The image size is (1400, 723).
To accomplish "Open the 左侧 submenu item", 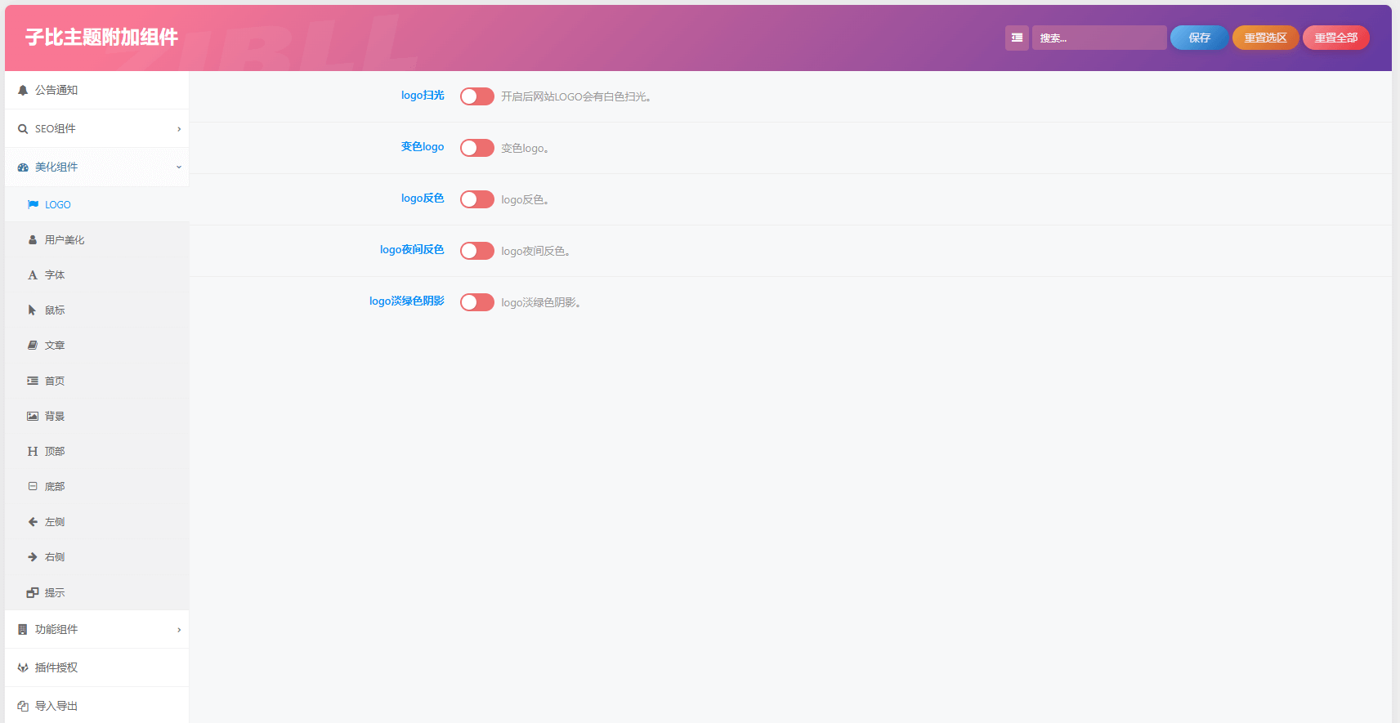I will click(x=96, y=521).
